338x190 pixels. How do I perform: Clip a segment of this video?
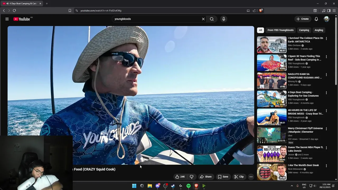(239, 177)
